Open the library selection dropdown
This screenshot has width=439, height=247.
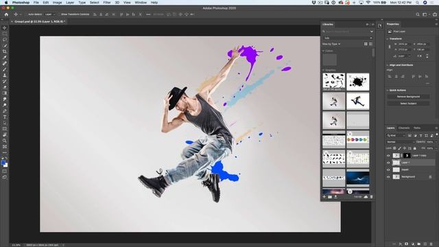pos(348,38)
